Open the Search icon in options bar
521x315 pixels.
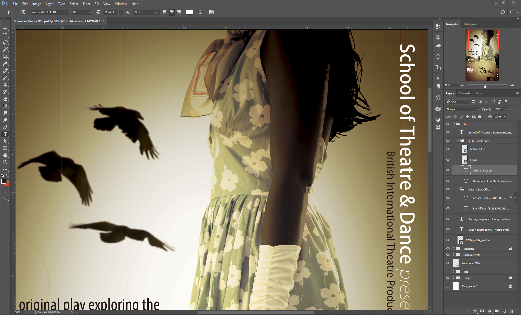coord(503,12)
